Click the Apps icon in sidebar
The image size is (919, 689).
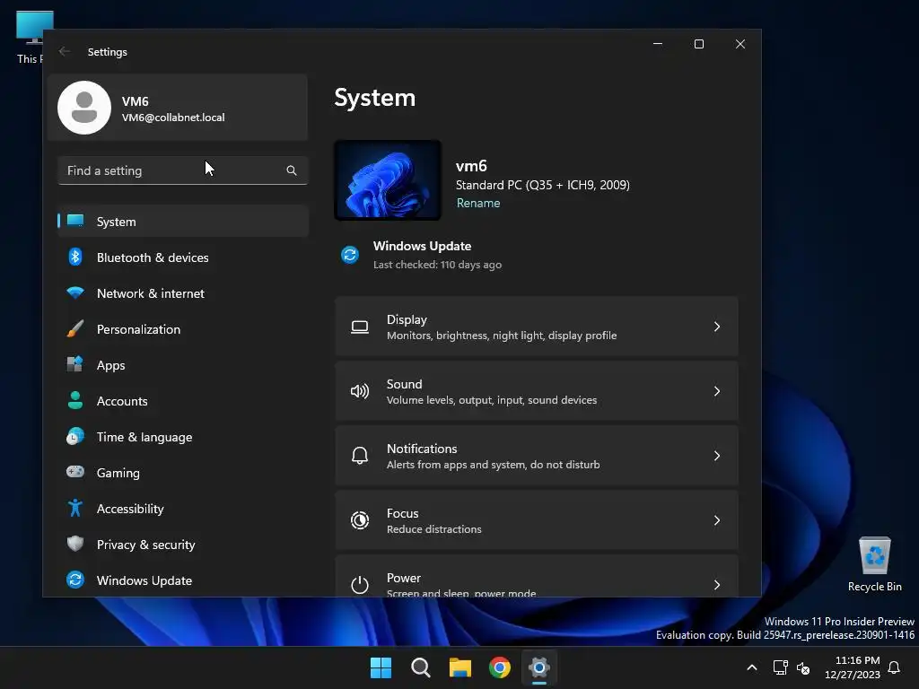[x=75, y=364]
